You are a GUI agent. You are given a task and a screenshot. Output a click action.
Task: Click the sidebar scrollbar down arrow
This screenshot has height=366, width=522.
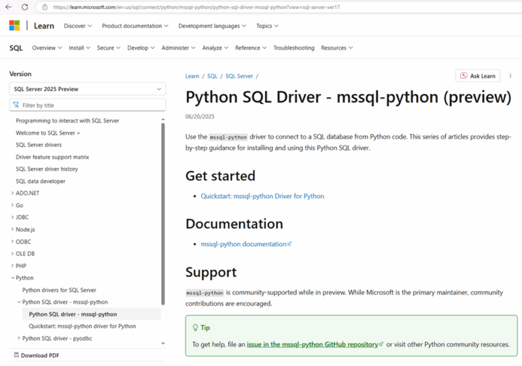click(163, 344)
